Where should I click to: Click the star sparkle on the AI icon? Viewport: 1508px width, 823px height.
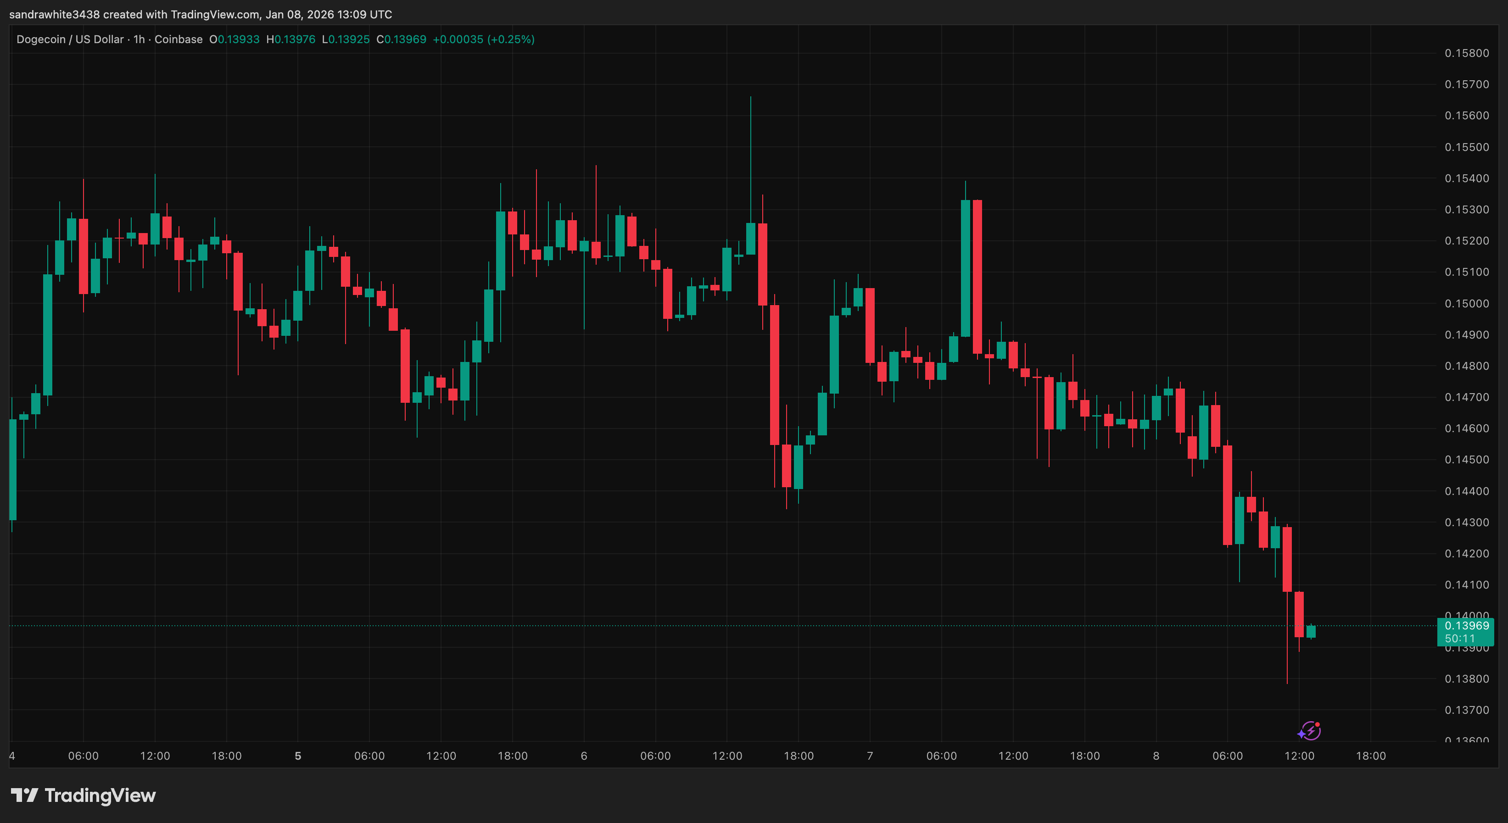click(x=1302, y=734)
